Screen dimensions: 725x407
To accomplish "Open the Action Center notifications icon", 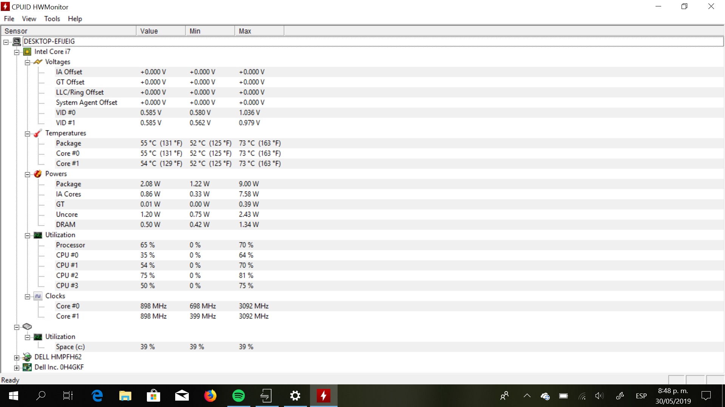I will coord(706,396).
